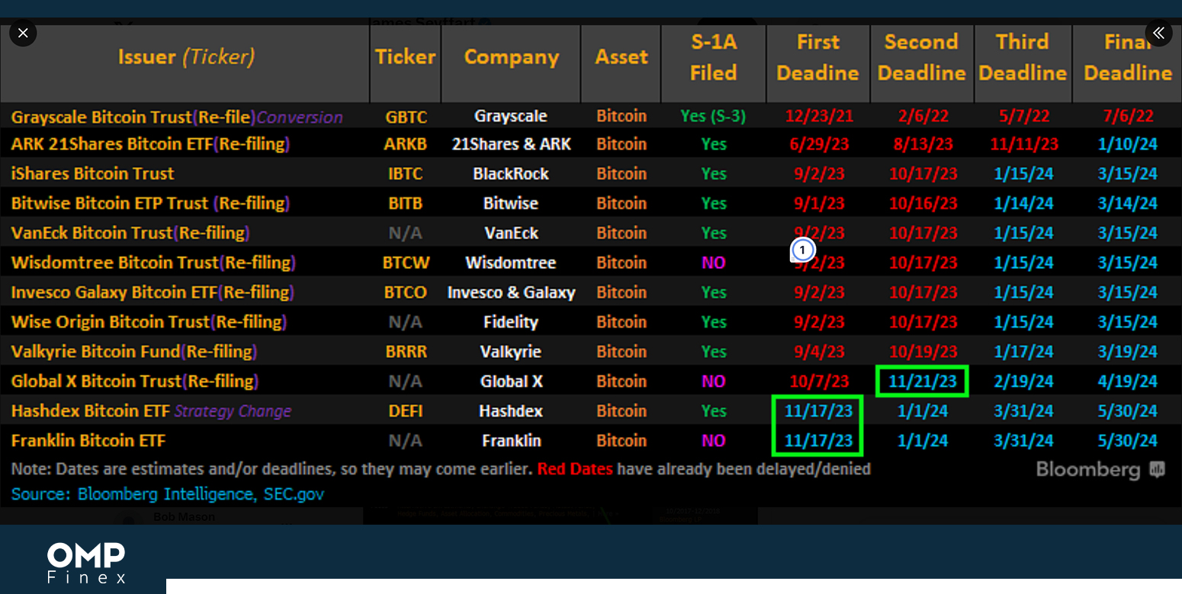
Task: Click the '1/10/24' final deadline date
Action: [x=1128, y=144]
